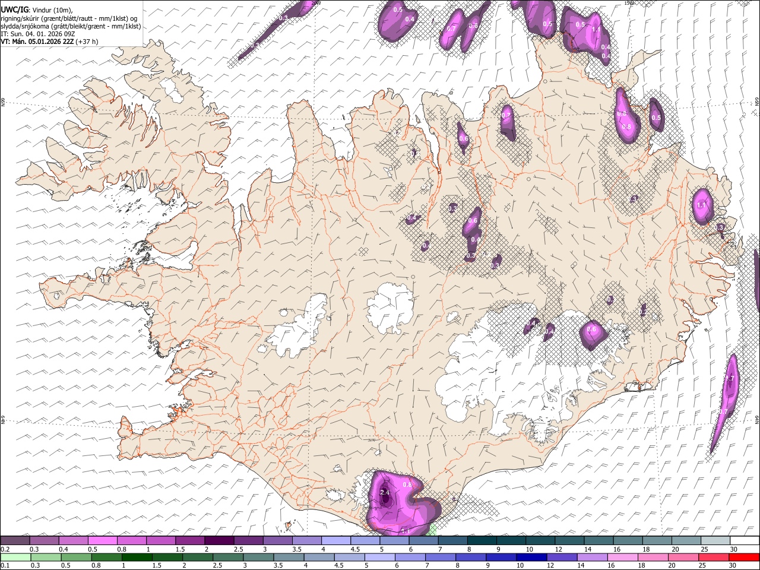Pick the grey-blue 3.5 swatch in lower legend
The height and width of the screenshot is (570, 760).
click(x=289, y=557)
